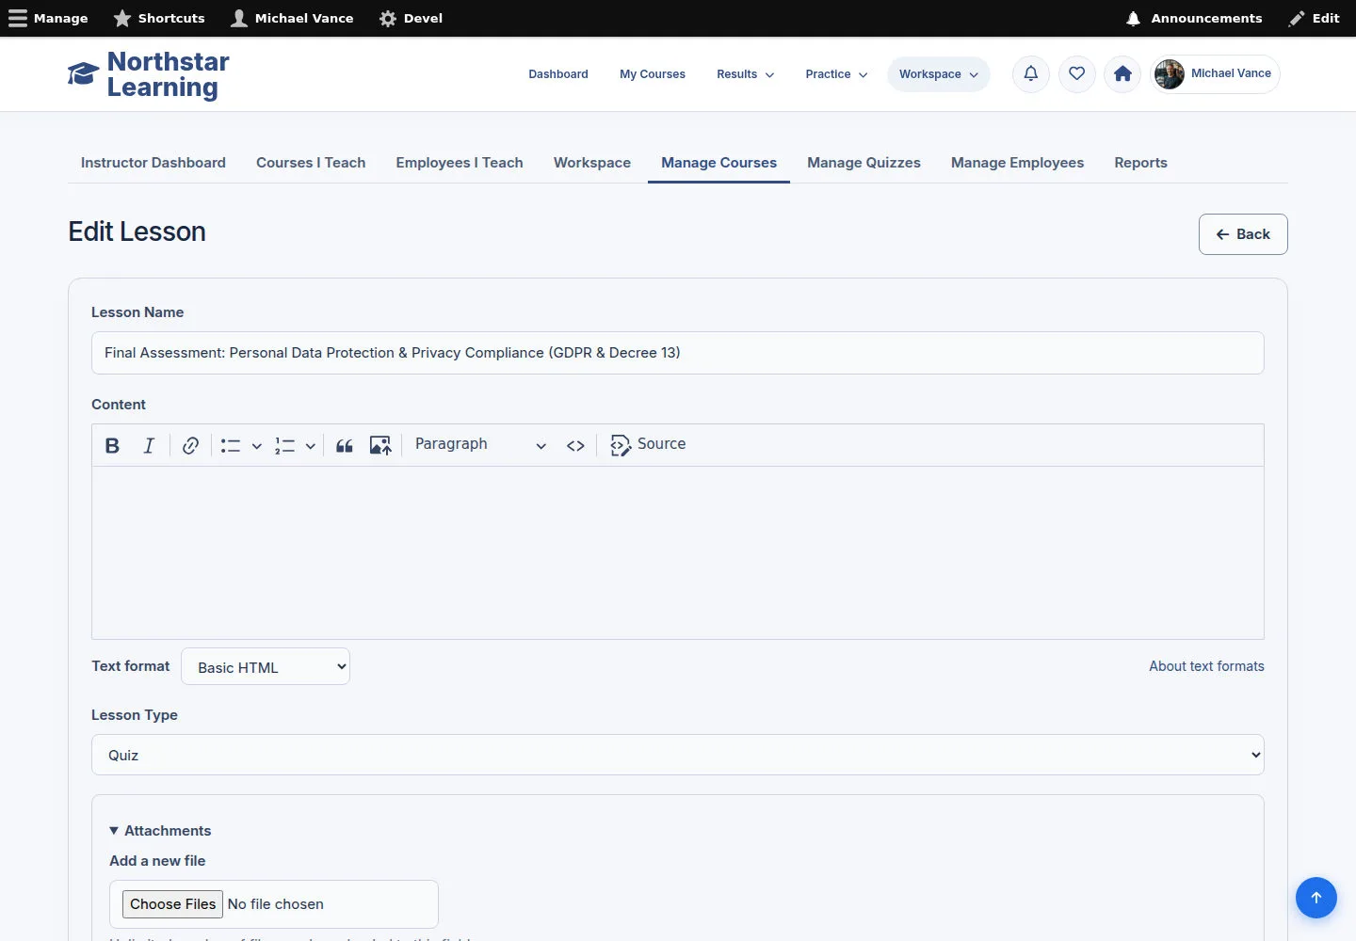Click the Lesson Name input field
The height and width of the screenshot is (941, 1356).
click(x=678, y=353)
